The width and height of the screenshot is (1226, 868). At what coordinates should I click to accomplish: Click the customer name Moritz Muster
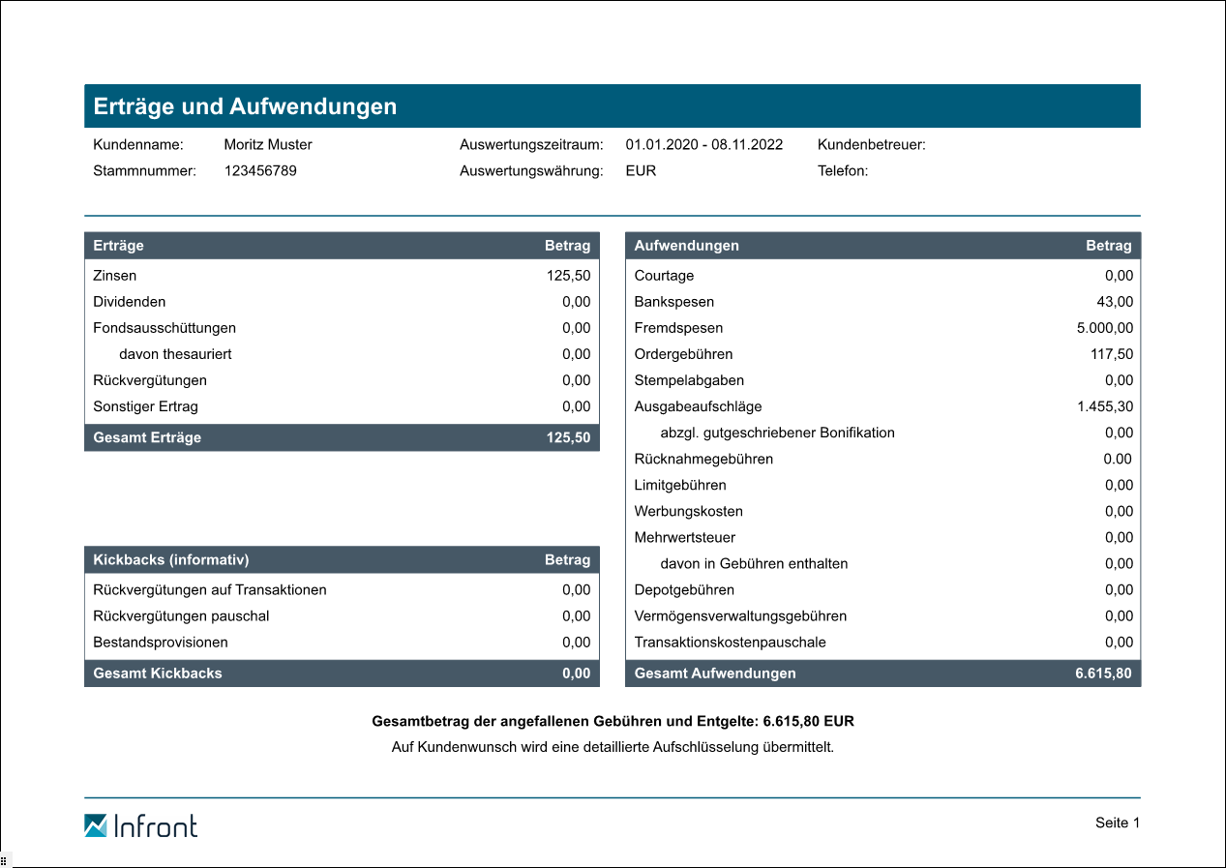[x=268, y=145]
